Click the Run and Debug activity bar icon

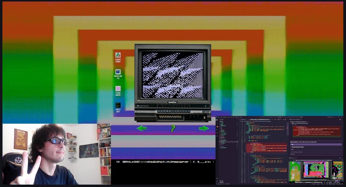coord(217,130)
